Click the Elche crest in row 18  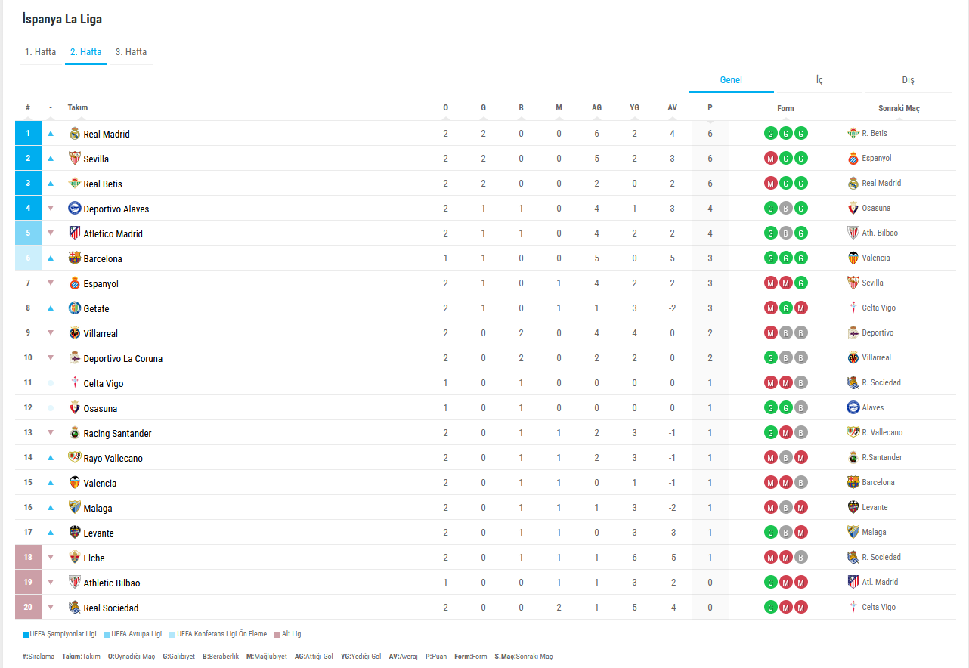point(74,558)
